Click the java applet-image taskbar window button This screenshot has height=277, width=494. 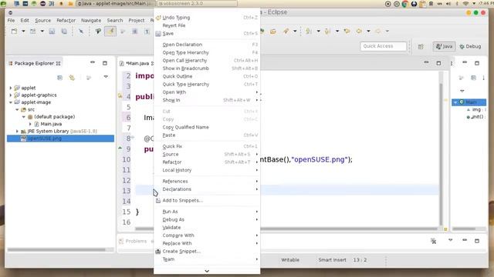tap(116, 3)
